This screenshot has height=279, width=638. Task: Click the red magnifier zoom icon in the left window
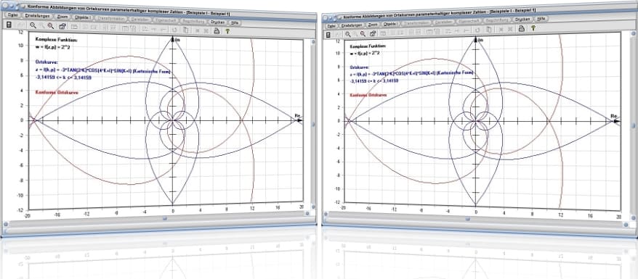pos(50,26)
